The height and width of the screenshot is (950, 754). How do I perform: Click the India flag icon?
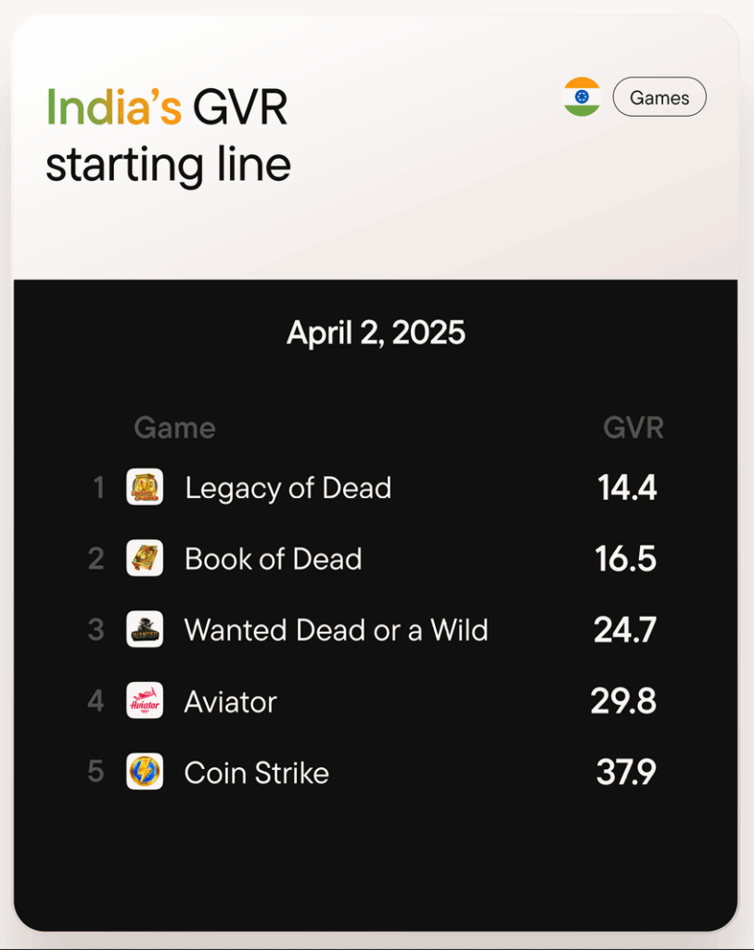tap(581, 97)
